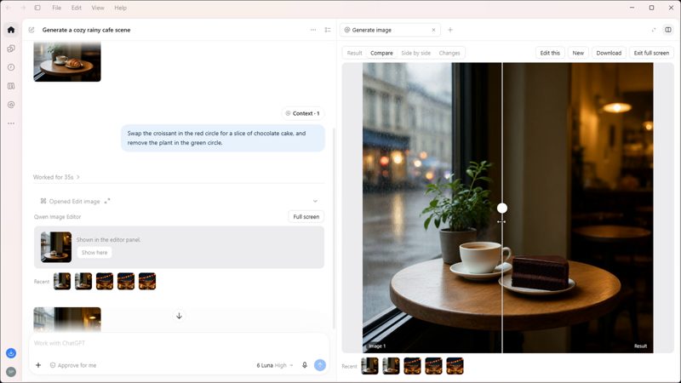The width and height of the screenshot is (681, 383).
Task: Navigate back with the back arrow
Action: pyautogui.click(x=9, y=8)
